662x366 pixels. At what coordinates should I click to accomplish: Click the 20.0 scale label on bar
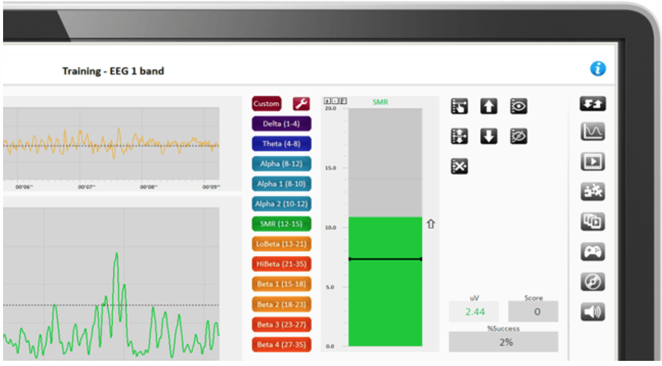pos(330,108)
